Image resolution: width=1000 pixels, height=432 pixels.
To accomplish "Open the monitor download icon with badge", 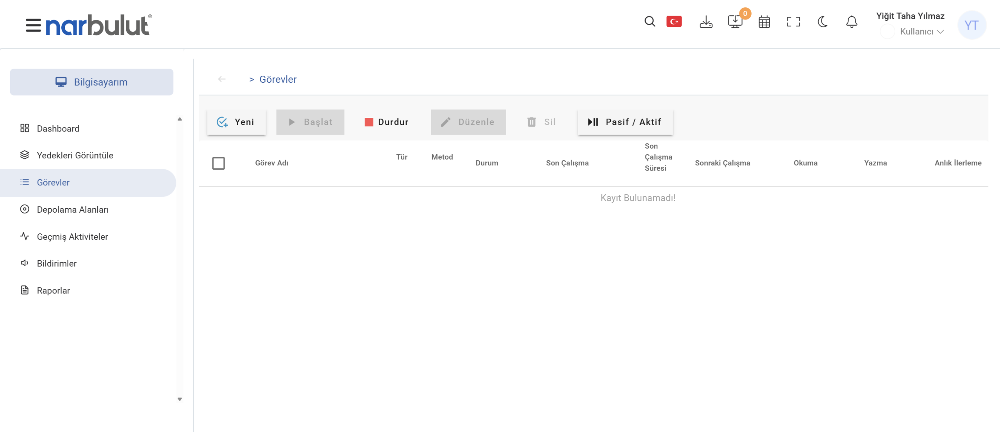I will coord(735,22).
